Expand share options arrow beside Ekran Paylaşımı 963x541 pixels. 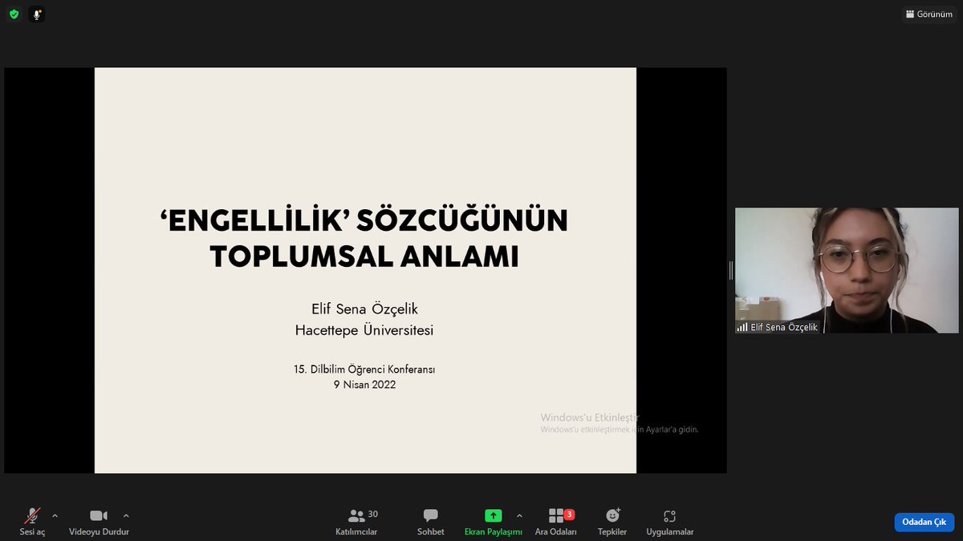pos(519,515)
